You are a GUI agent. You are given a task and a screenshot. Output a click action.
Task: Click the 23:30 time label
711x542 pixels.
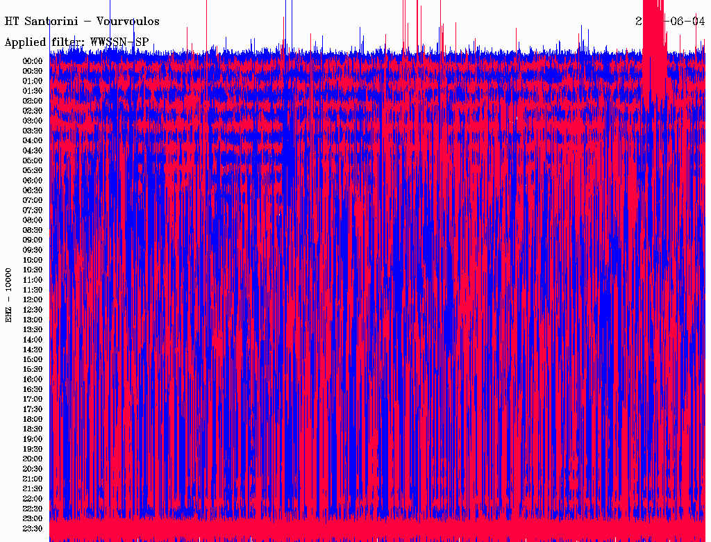33,528
